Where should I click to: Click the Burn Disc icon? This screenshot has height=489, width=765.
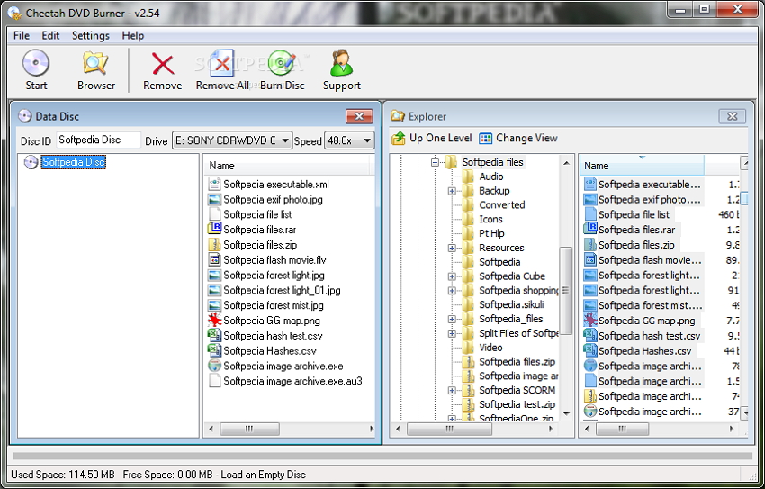282,63
